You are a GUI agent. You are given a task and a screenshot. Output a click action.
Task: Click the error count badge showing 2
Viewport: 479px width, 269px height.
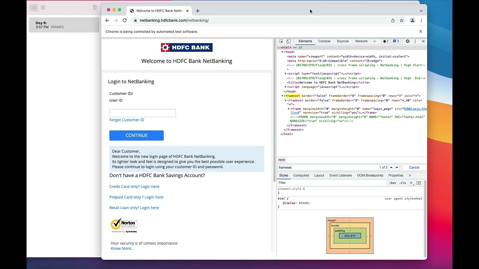pos(386,41)
